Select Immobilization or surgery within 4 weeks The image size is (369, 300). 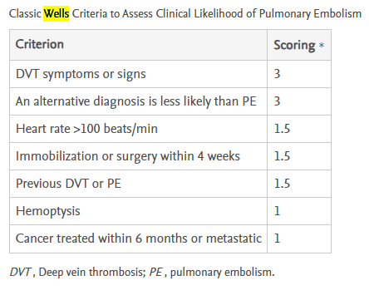pyautogui.click(x=128, y=156)
